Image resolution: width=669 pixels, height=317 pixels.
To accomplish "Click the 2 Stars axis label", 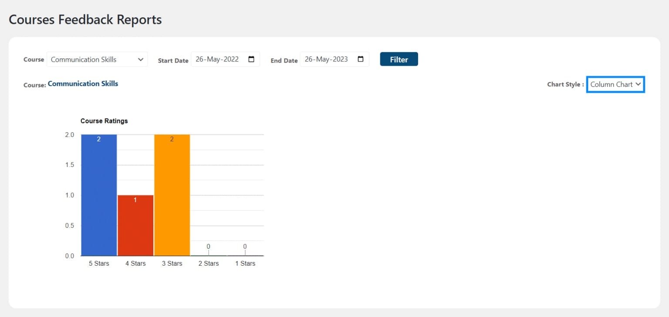I will 209,264.
